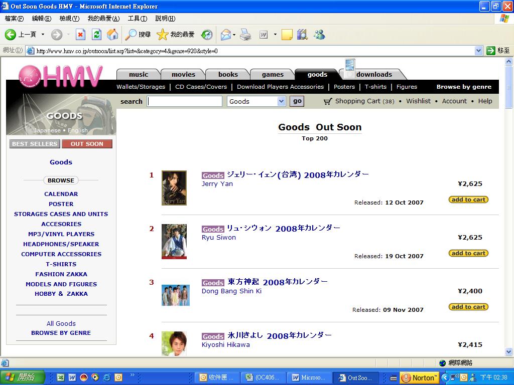Open the Search magnifier toolbar button

[x=138, y=35]
